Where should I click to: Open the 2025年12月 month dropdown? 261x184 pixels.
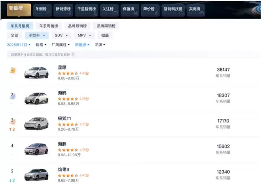pyautogui.click(x=19, y=45)
